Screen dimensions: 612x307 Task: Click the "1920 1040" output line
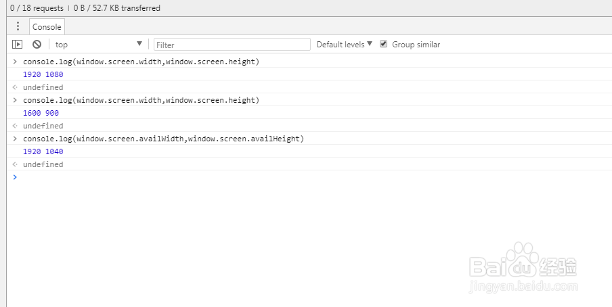coord(43,151)
